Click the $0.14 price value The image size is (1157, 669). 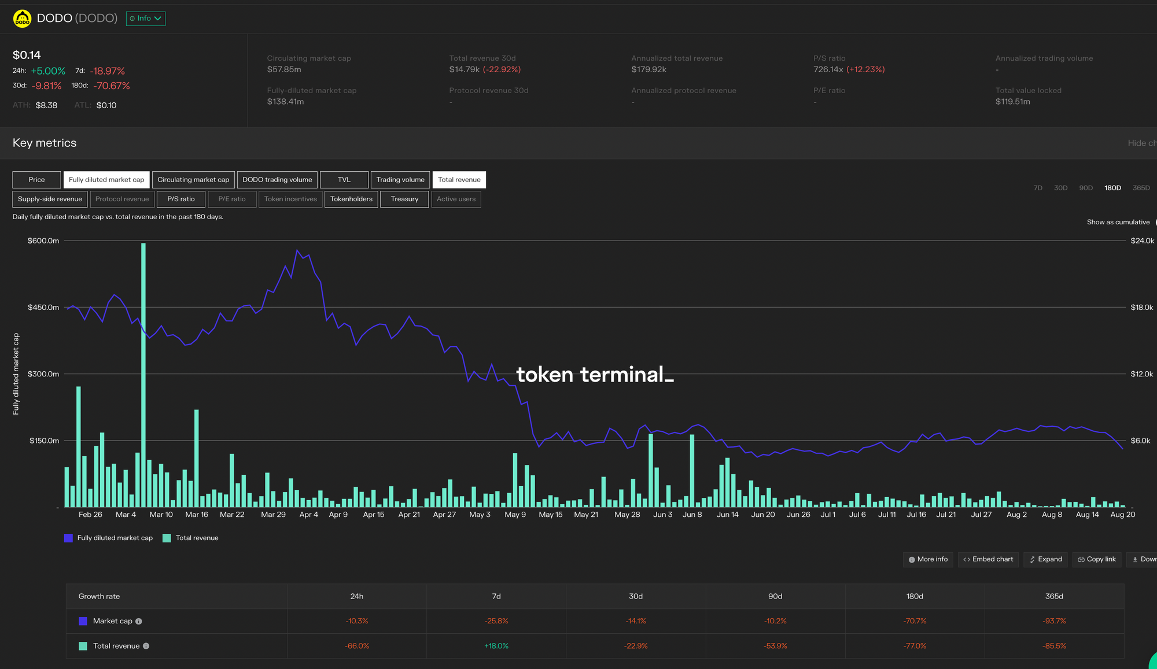[x=27, y=55]
